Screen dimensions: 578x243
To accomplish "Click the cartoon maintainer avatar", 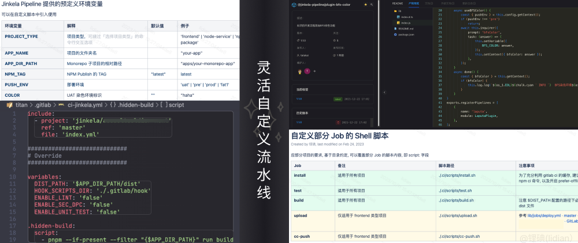I will point(299,71).
